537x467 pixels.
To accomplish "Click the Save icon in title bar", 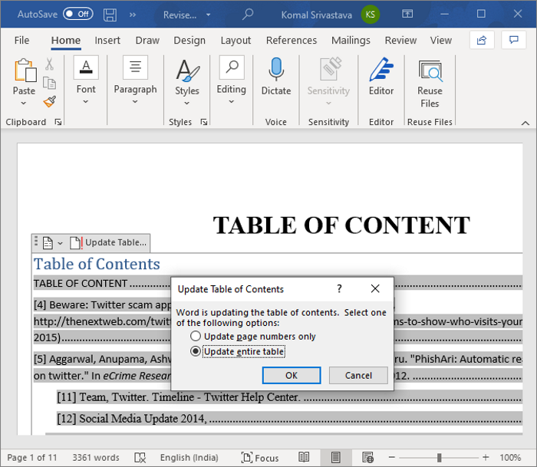I will [x=110, y=15].
